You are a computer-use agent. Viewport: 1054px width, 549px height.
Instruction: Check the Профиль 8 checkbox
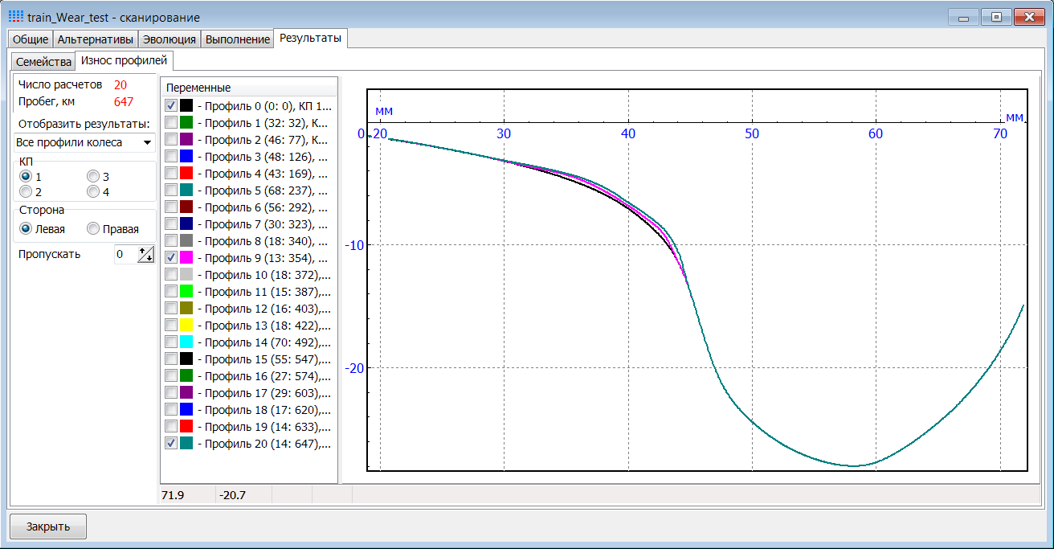pyautogui.click(x=171, y=240)
